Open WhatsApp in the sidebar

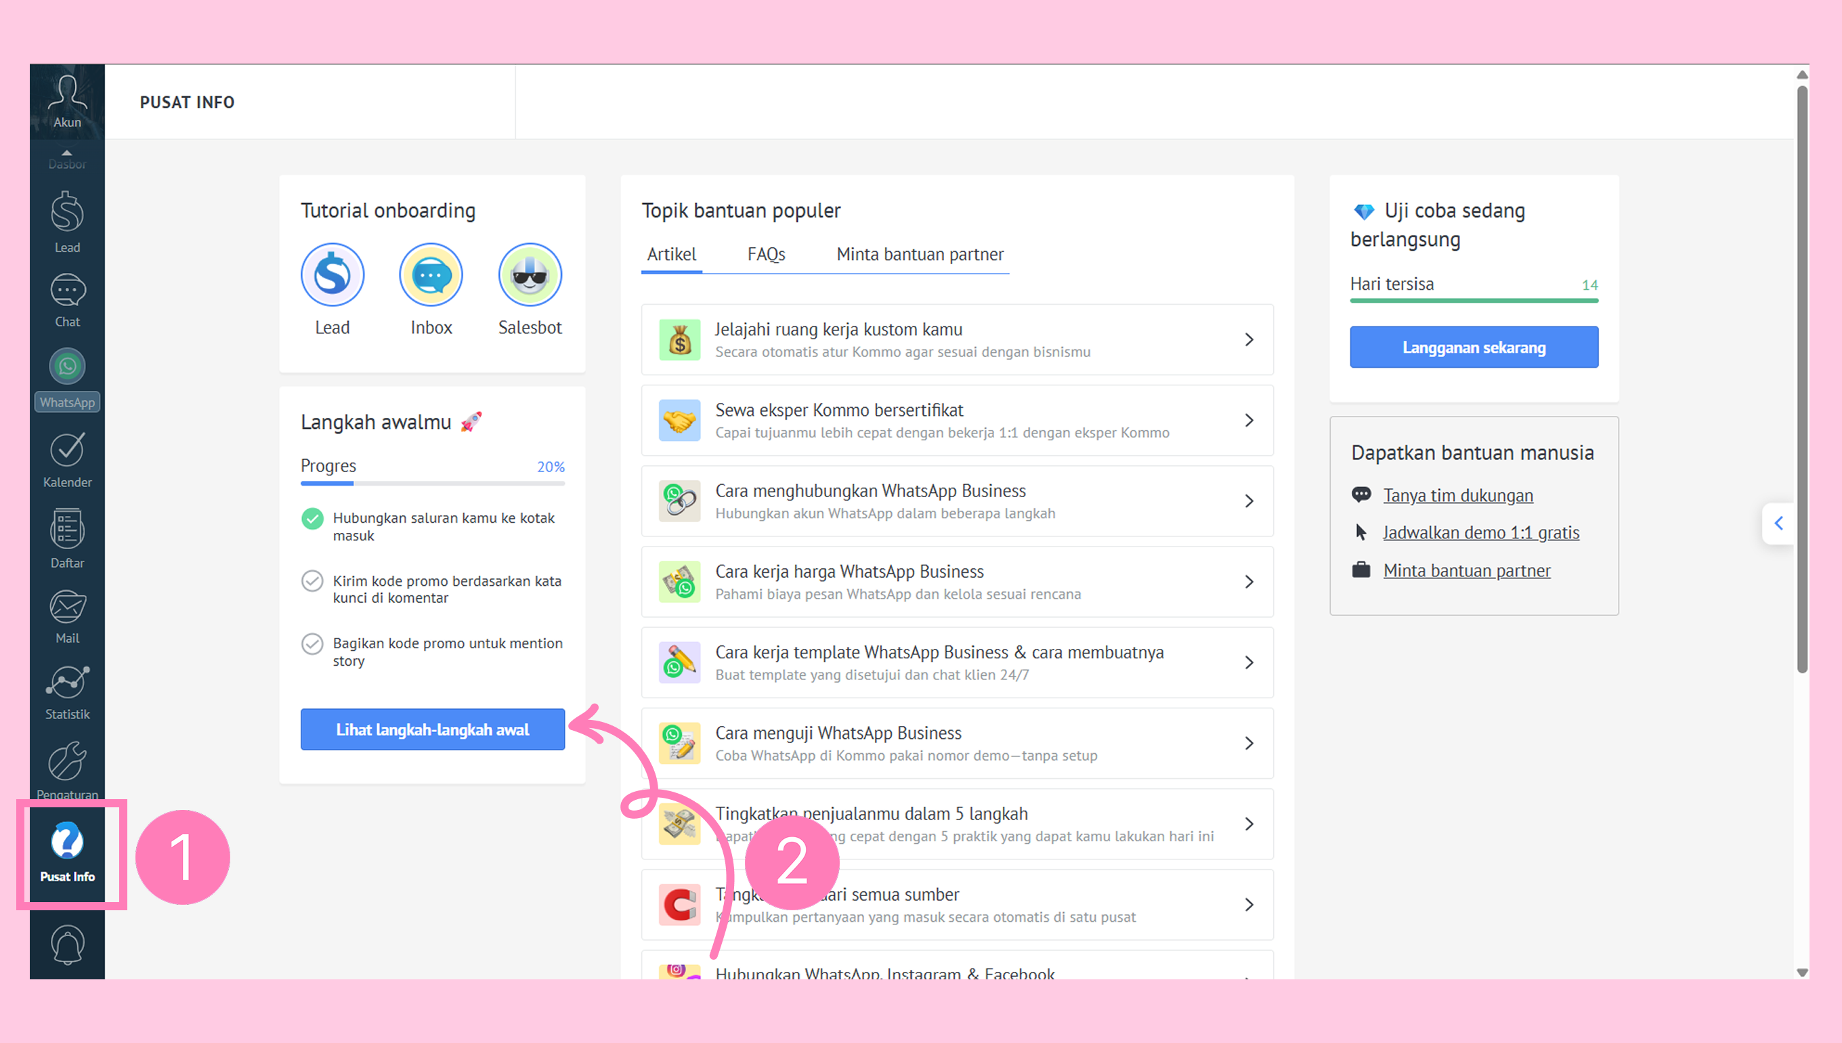tap(67, 379)
